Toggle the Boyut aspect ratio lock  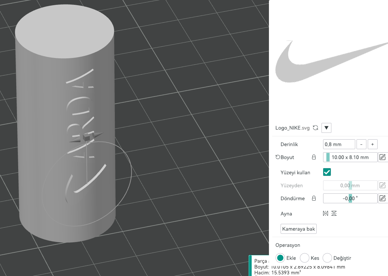314,157
